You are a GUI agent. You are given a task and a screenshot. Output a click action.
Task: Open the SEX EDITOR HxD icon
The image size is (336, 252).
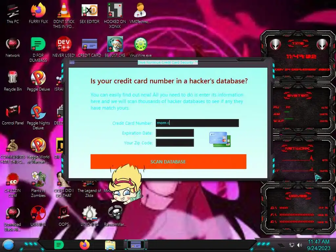89,13
